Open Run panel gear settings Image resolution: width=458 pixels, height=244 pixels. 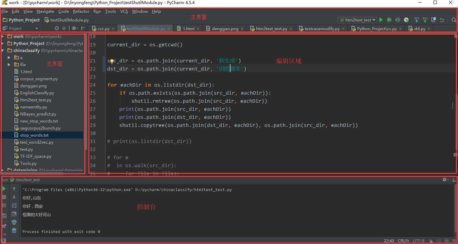[446, 180]
